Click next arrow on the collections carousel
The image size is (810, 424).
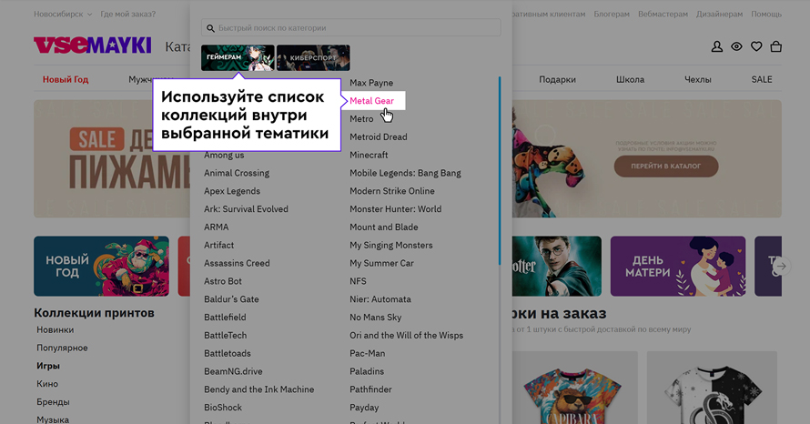782,267
